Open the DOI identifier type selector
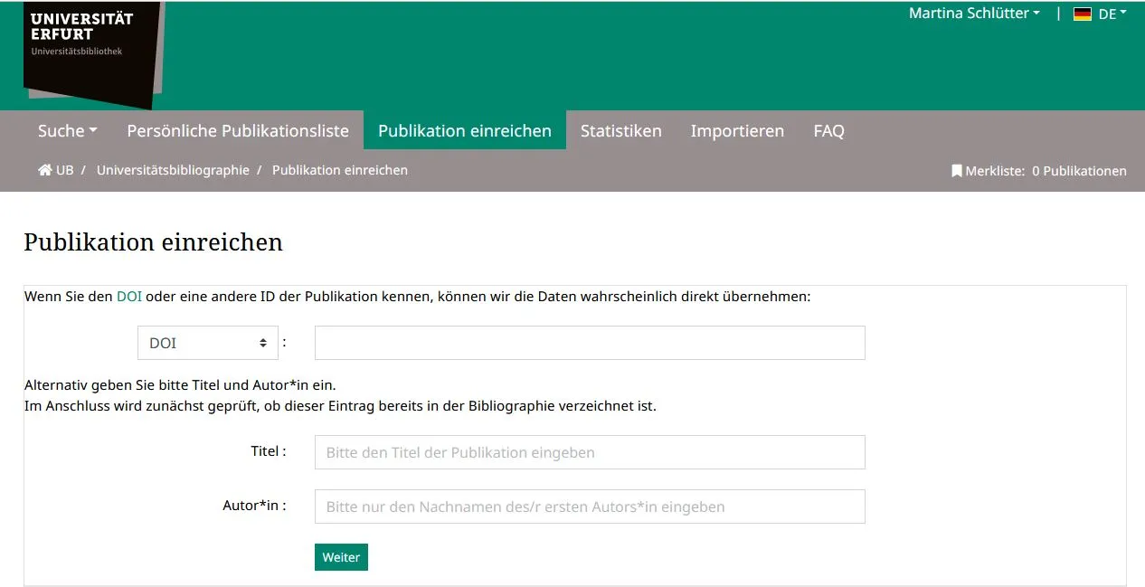The width and height of the screenshot is (1145, 587). tap(207, 344)
